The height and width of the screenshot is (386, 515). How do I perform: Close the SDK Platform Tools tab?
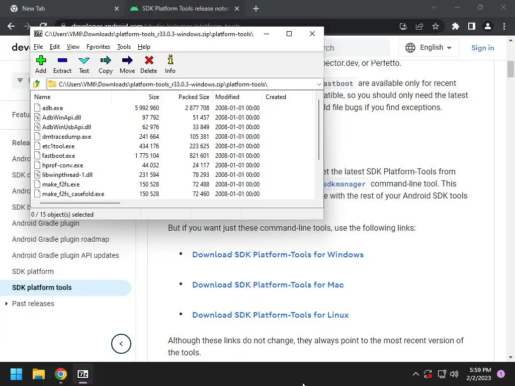click(237, 9)
